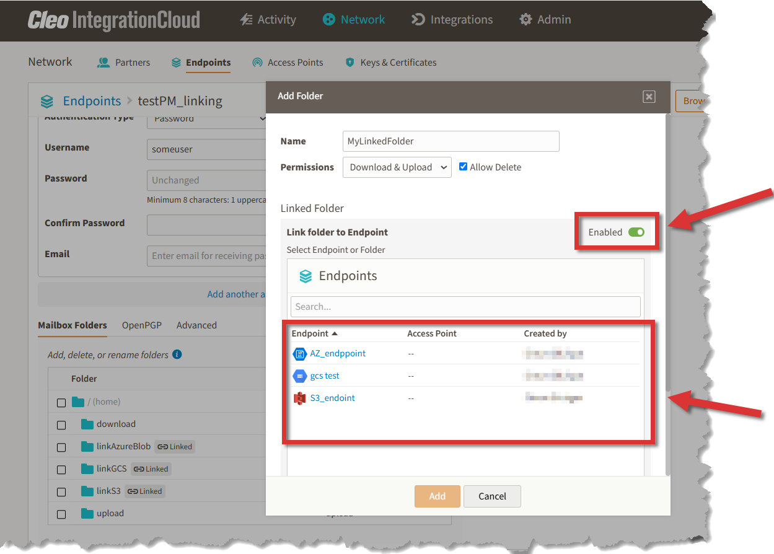This screenshot has width=774, height=554.
Task: Click the Add another link
Action: tap(236, 294)
